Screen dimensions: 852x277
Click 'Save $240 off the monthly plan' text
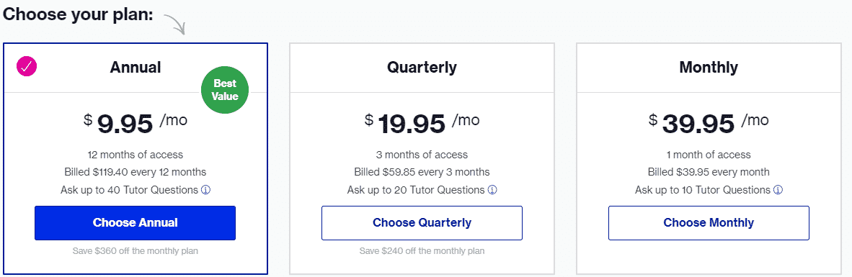click(422, 251)
